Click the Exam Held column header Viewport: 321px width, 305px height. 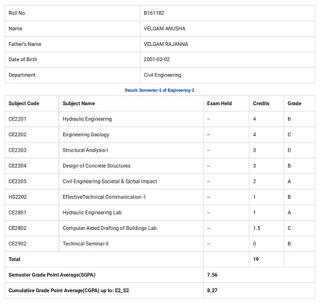click(220, 103)
